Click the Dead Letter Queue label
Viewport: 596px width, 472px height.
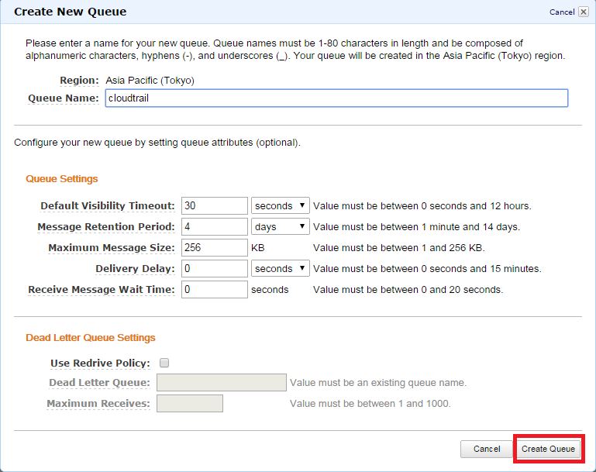(x=99, y=382)
